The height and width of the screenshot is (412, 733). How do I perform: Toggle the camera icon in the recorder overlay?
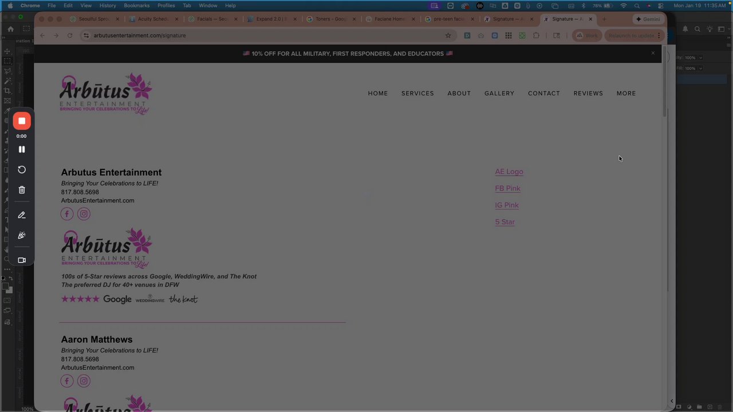click(22, 260)
